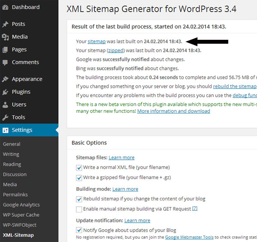Open Discussion settings submenu
Viewport: 257px width, 242px height.
pos(15,174)
